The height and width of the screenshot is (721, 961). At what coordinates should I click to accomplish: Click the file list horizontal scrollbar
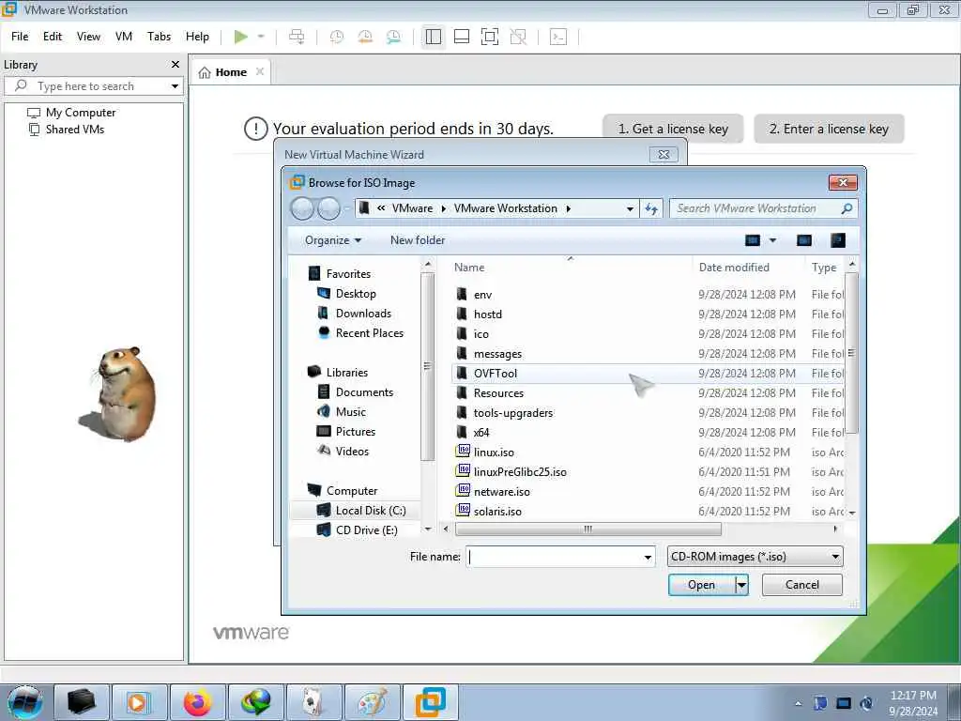pos(587,529)
